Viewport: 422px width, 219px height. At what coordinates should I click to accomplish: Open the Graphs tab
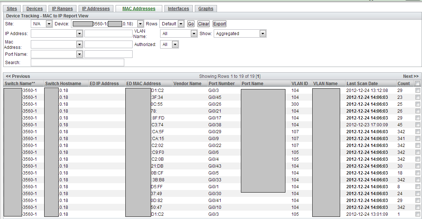pyautogui.click(x=206, y=8)
